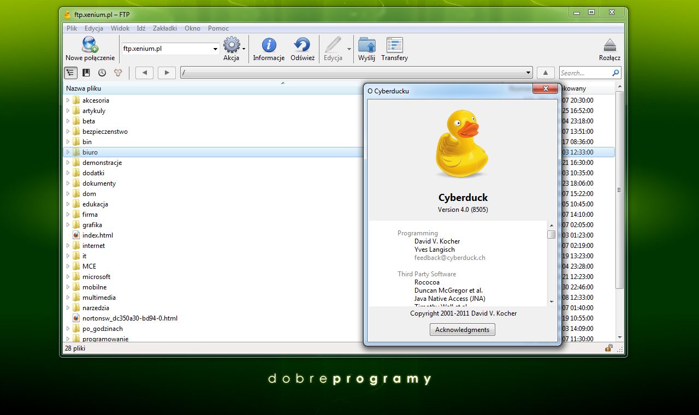
Task: Go forward with the right arrow button
Action: (167, 73)
